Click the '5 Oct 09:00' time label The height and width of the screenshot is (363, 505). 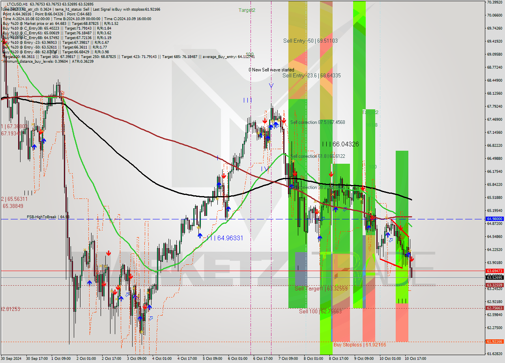click(x=213, y=358)
